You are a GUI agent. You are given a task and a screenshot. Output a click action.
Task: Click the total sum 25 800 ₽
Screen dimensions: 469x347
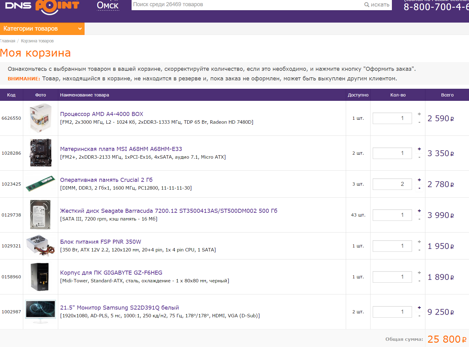click(x=447, y=339)
